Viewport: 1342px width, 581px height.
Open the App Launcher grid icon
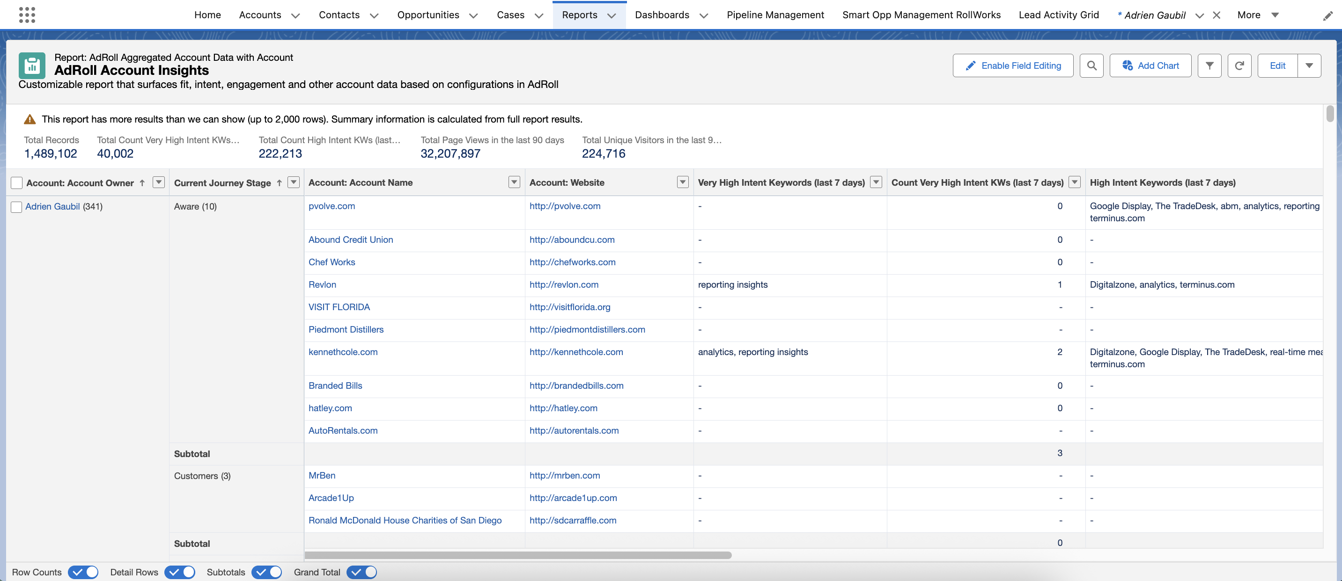(x=27, y=15)
